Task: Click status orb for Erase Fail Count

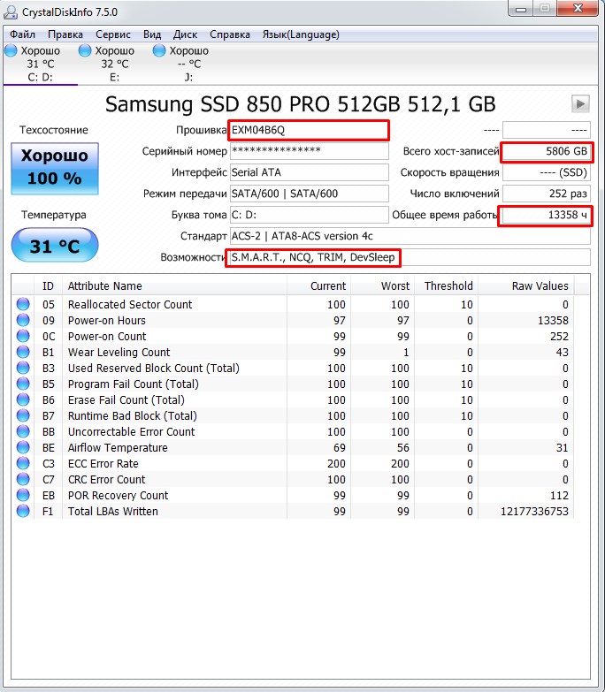Action: [23, 399]
